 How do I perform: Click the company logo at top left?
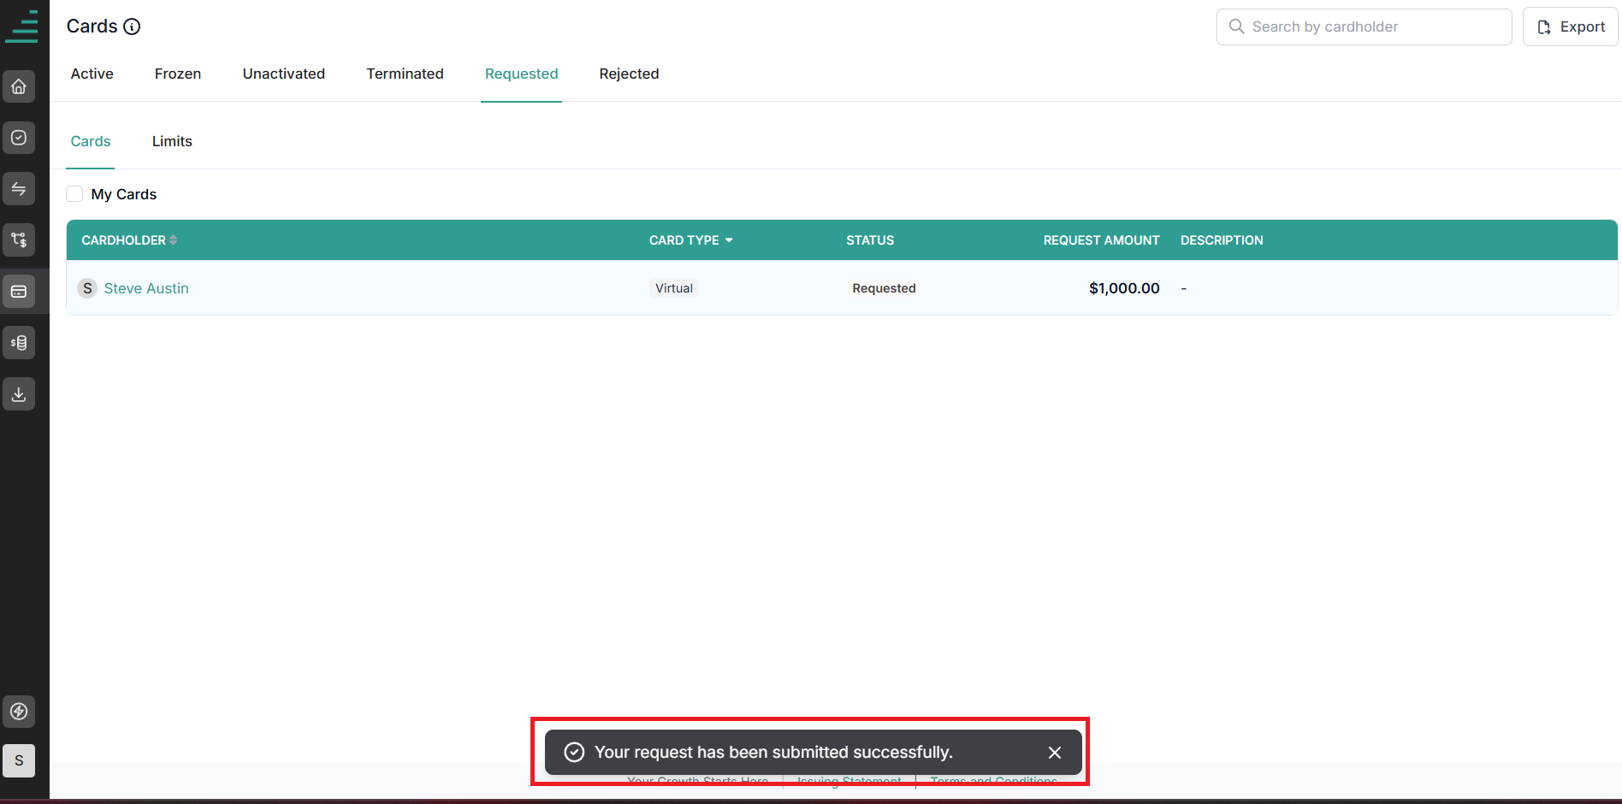pos(21,26)
